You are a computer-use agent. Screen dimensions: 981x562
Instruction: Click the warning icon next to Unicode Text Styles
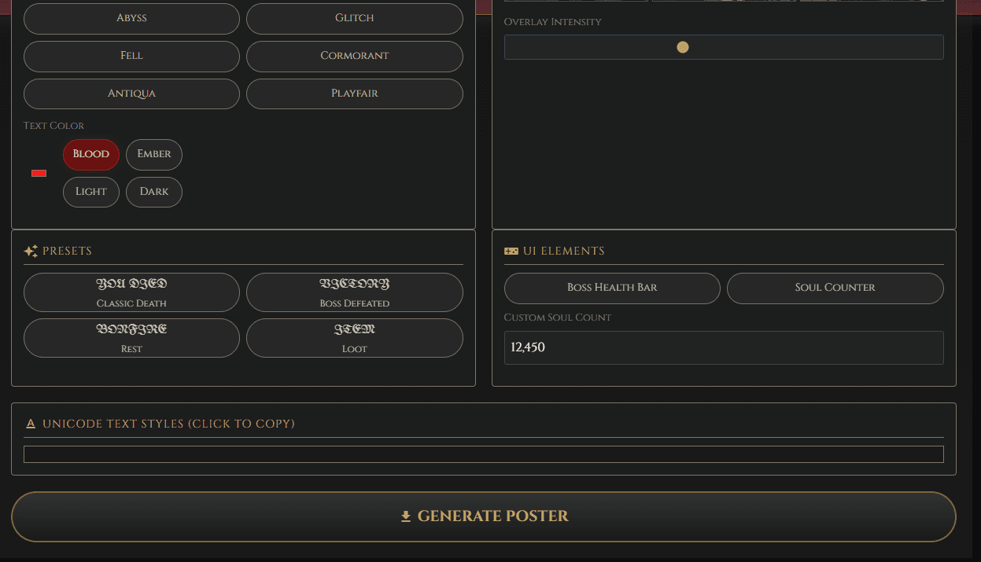click(31, 423)
